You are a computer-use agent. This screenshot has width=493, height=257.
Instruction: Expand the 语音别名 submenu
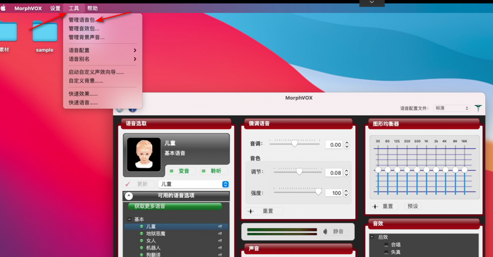[103, 59]
